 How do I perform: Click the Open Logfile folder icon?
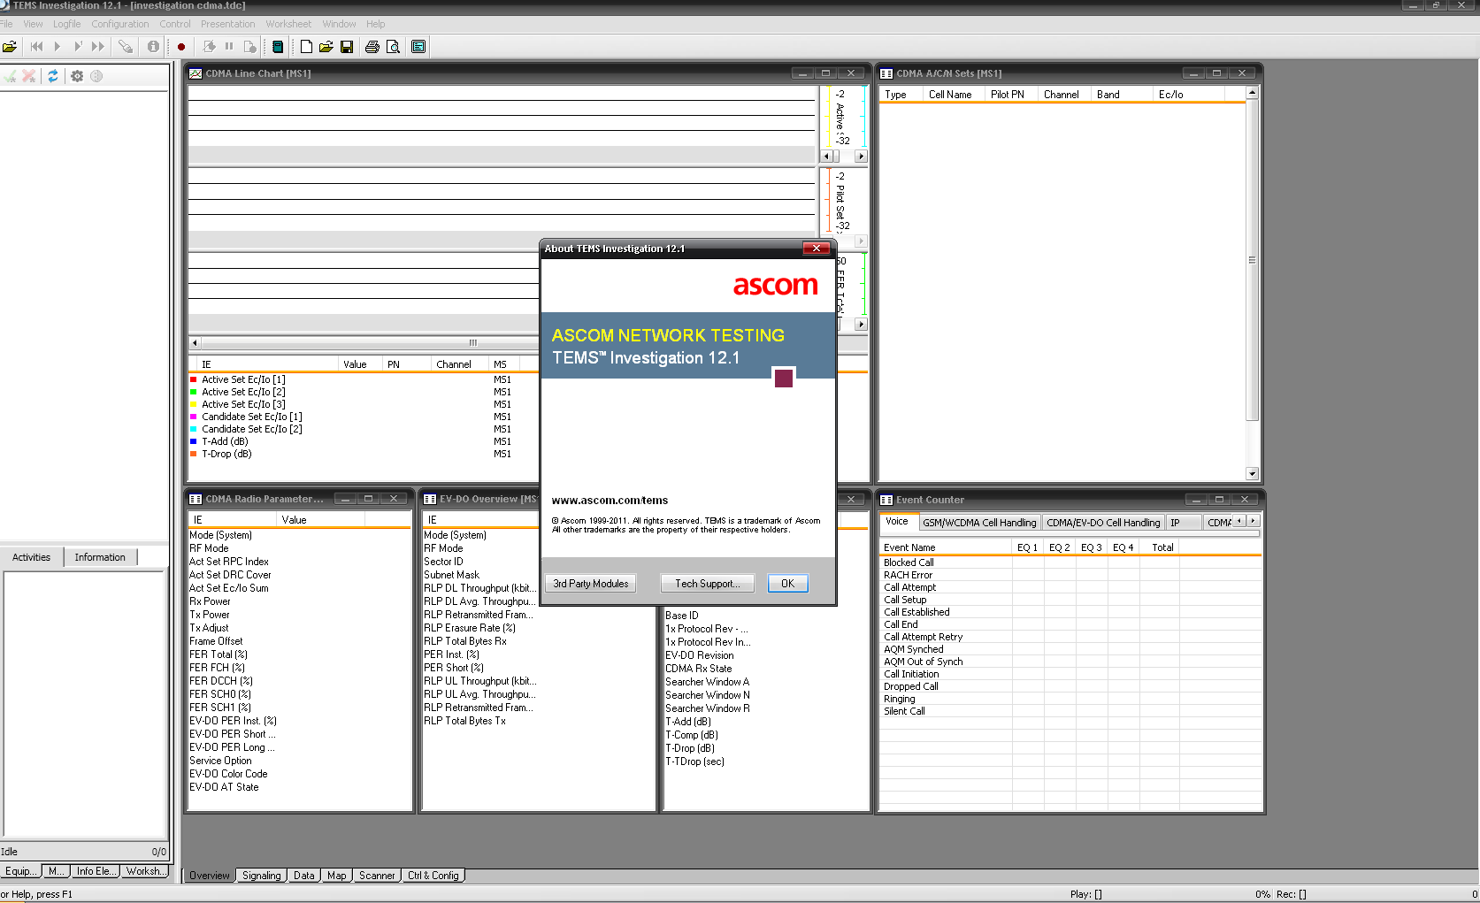click(10, 47)
